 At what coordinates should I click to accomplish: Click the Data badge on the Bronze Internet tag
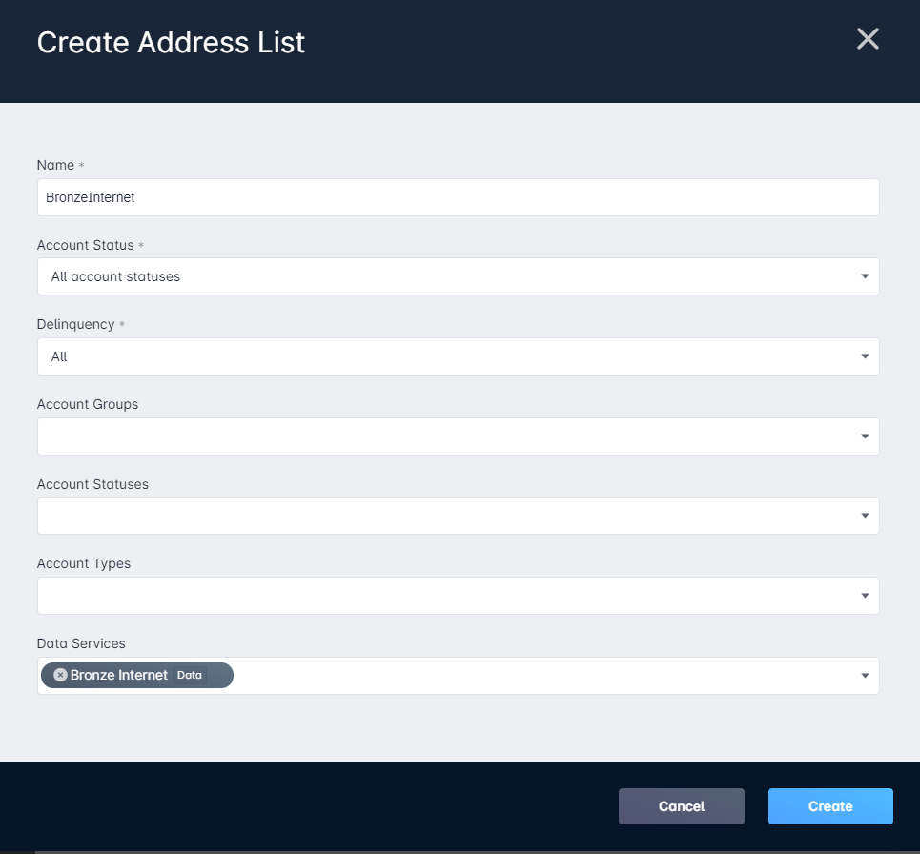pos(190,675)
